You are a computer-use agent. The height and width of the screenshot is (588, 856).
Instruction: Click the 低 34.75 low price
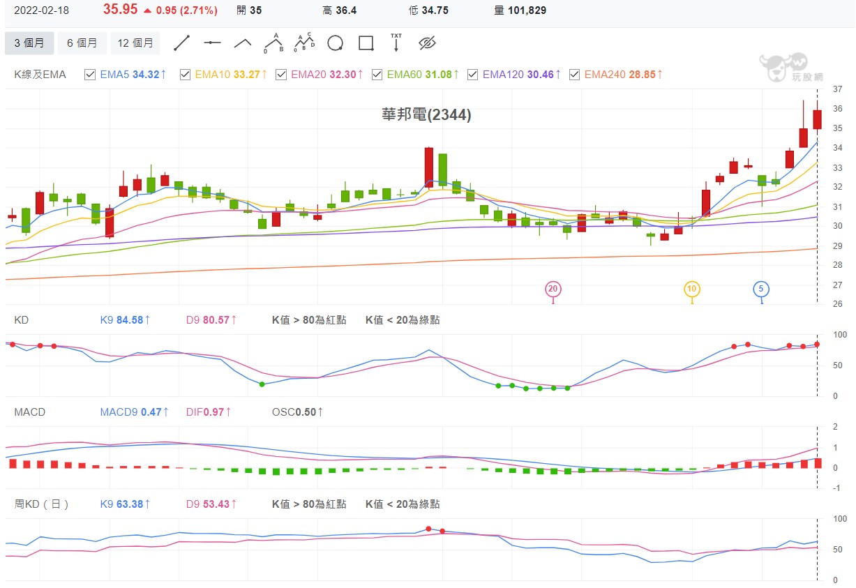(429, 10)
